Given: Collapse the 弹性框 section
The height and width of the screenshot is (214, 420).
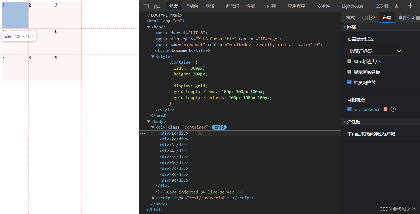Looking at the screenshot, I should point(345,122).
